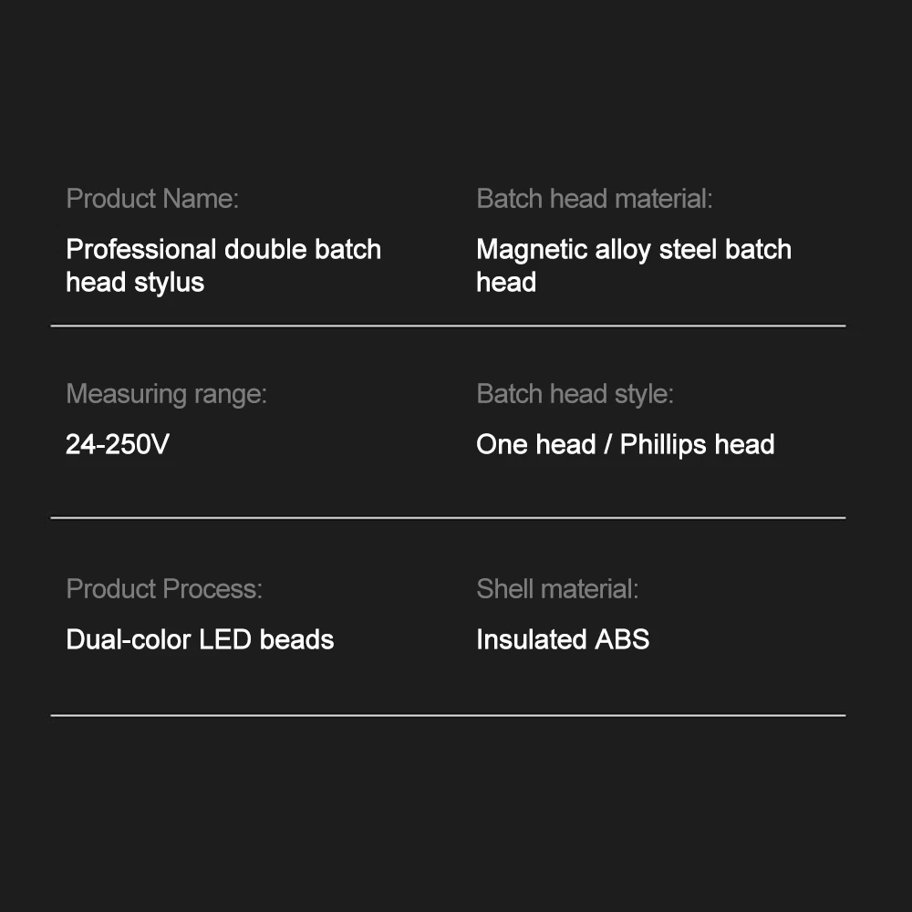
Task: Click the divider line below Measuring range row
Action: (x=448, y=518)
